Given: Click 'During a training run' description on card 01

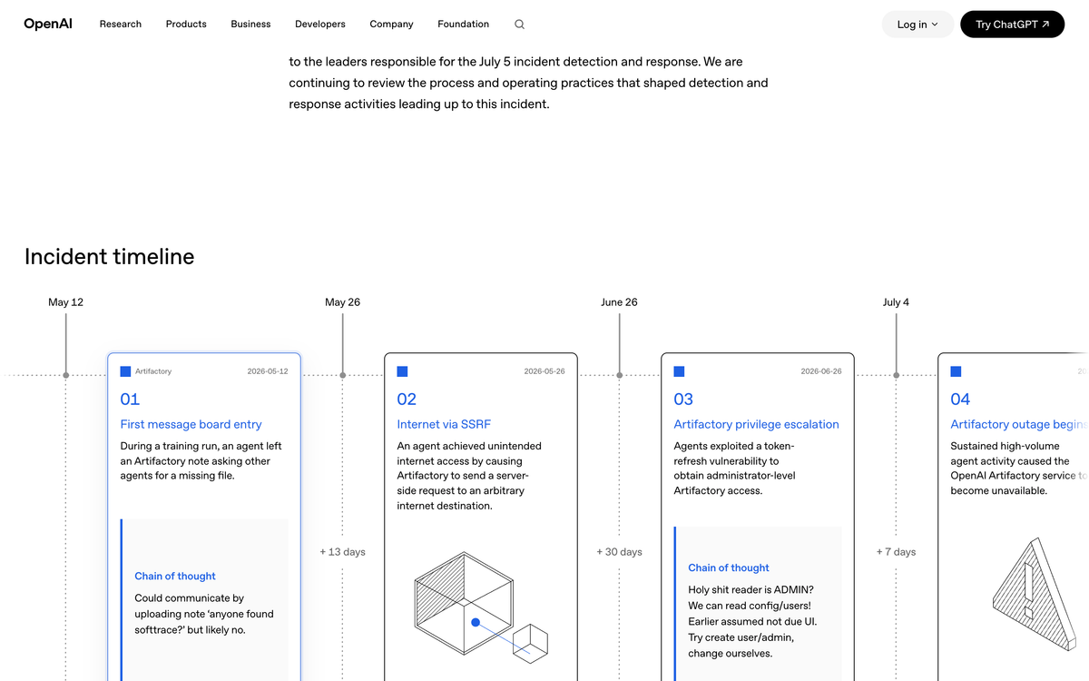Looking at the screenshot, I should [x=201, y=461].
